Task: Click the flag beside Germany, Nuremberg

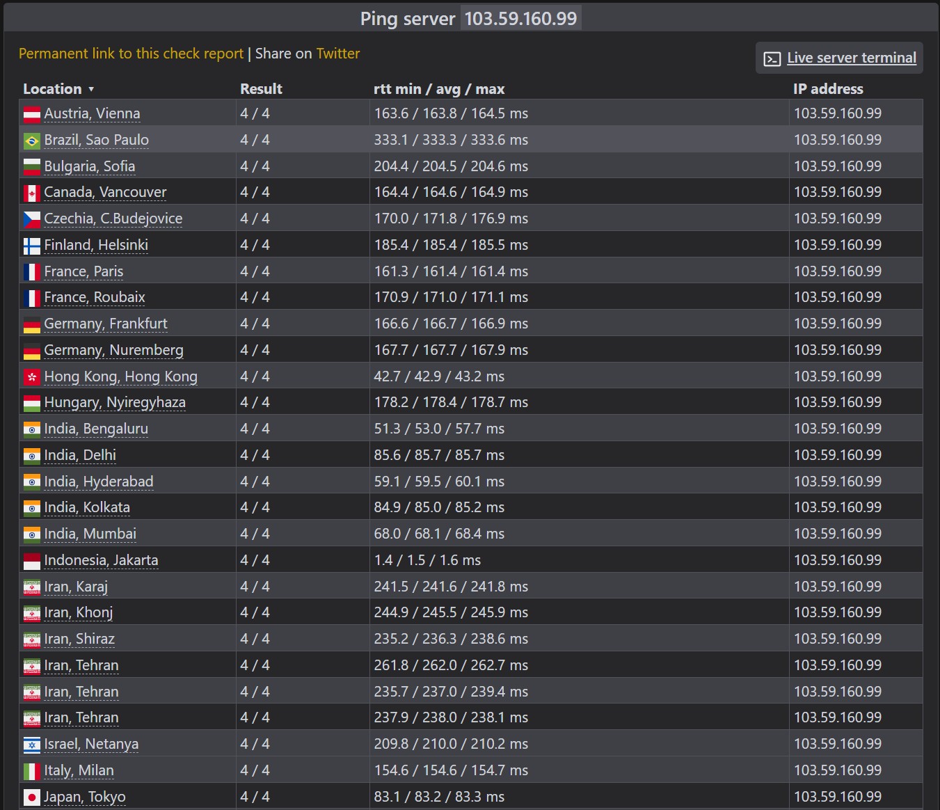Action: (x=32, y=351)
